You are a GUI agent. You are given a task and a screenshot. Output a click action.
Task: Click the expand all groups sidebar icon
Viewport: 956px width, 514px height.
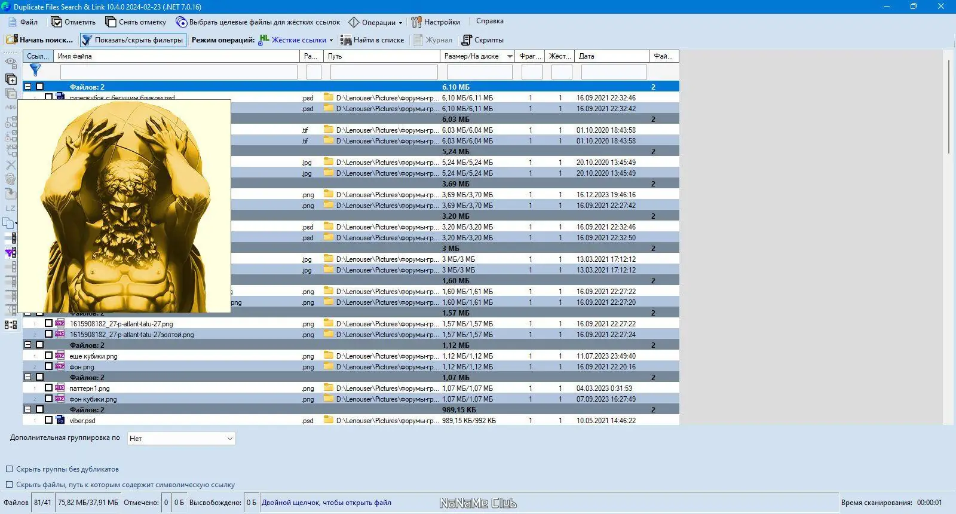tap(11, 79)
